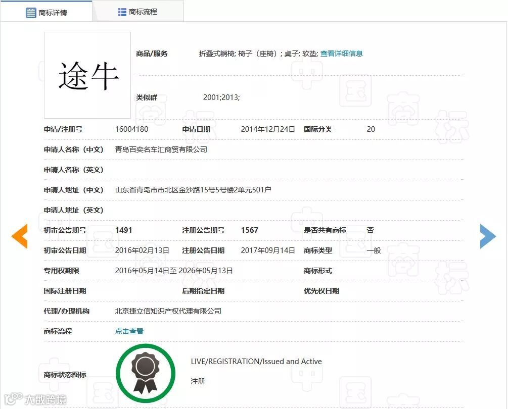Click the 申请人地址（英文） label

(73, 210)
